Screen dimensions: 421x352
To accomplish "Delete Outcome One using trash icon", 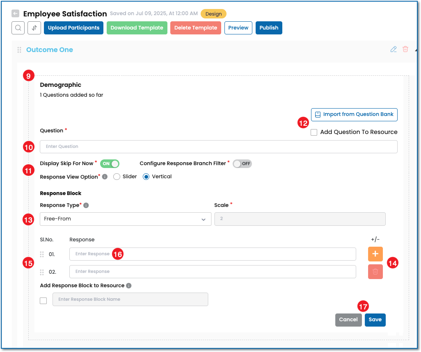I will coord(405,50).
